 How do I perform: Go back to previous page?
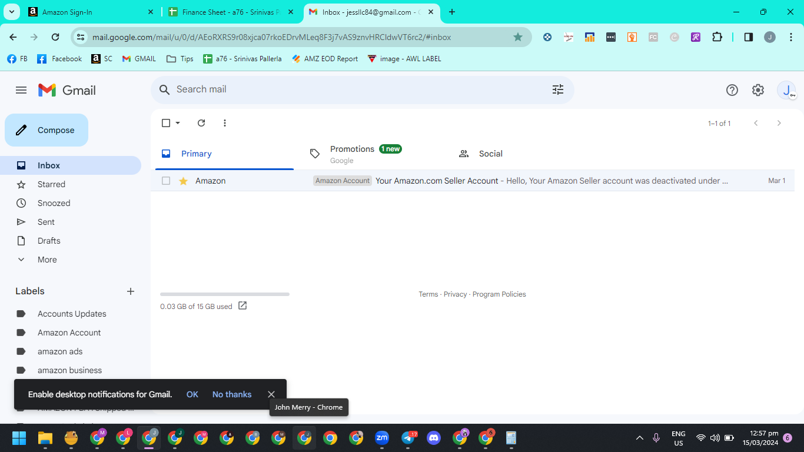pos(13,37)
